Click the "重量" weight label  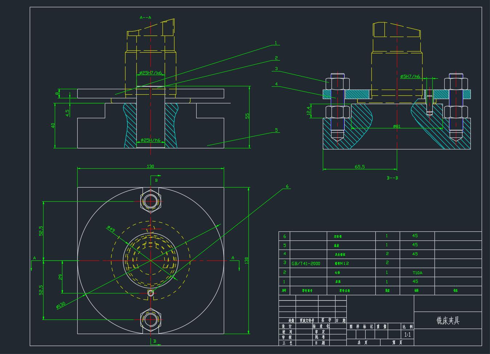[382, 326]
